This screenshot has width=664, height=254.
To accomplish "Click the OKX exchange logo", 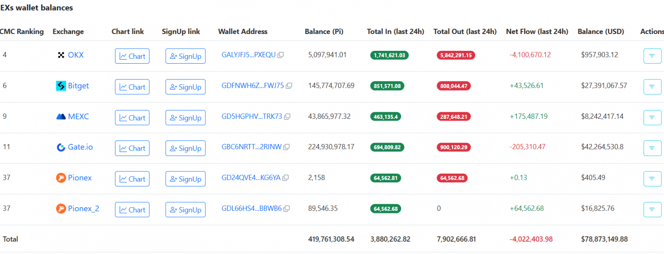I will pyautogui.click(x=61, y=55).
